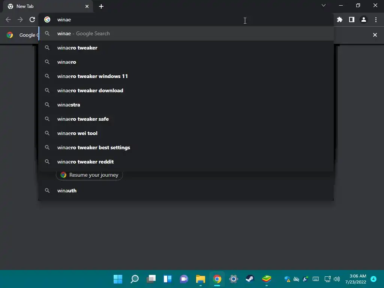Open Task View on the taskbar
The width and height of the screenshot is (384, 288).
(x=151, y=279)
